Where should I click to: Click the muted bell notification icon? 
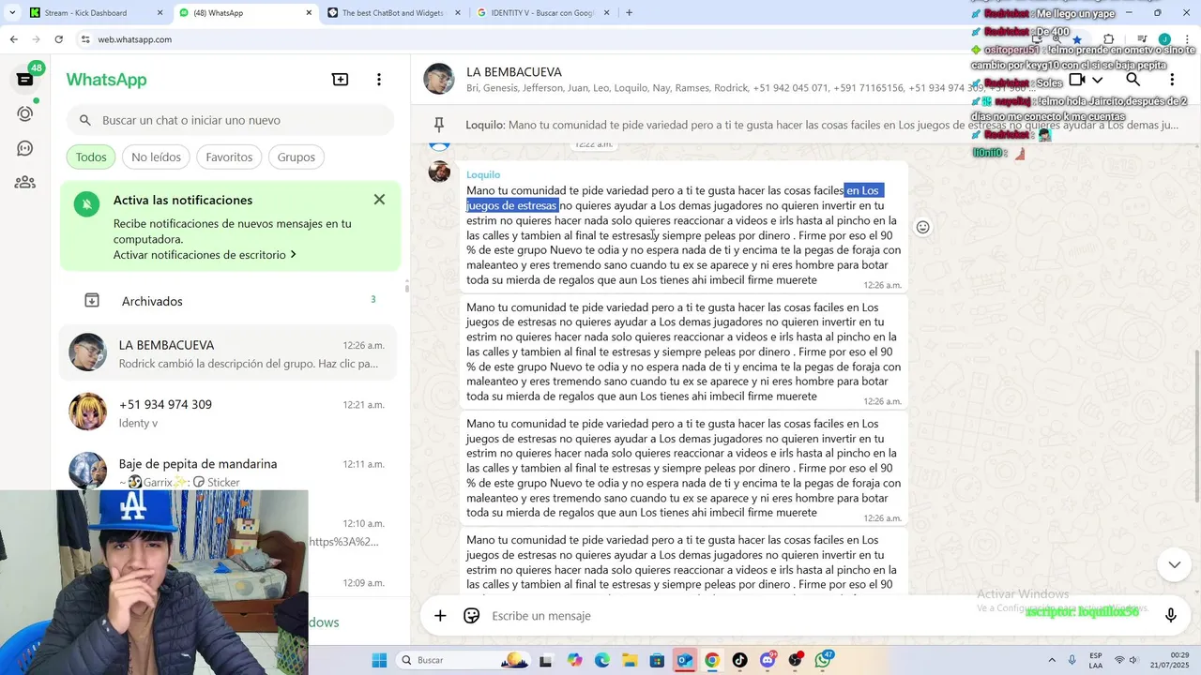click(x=86, y=203)
